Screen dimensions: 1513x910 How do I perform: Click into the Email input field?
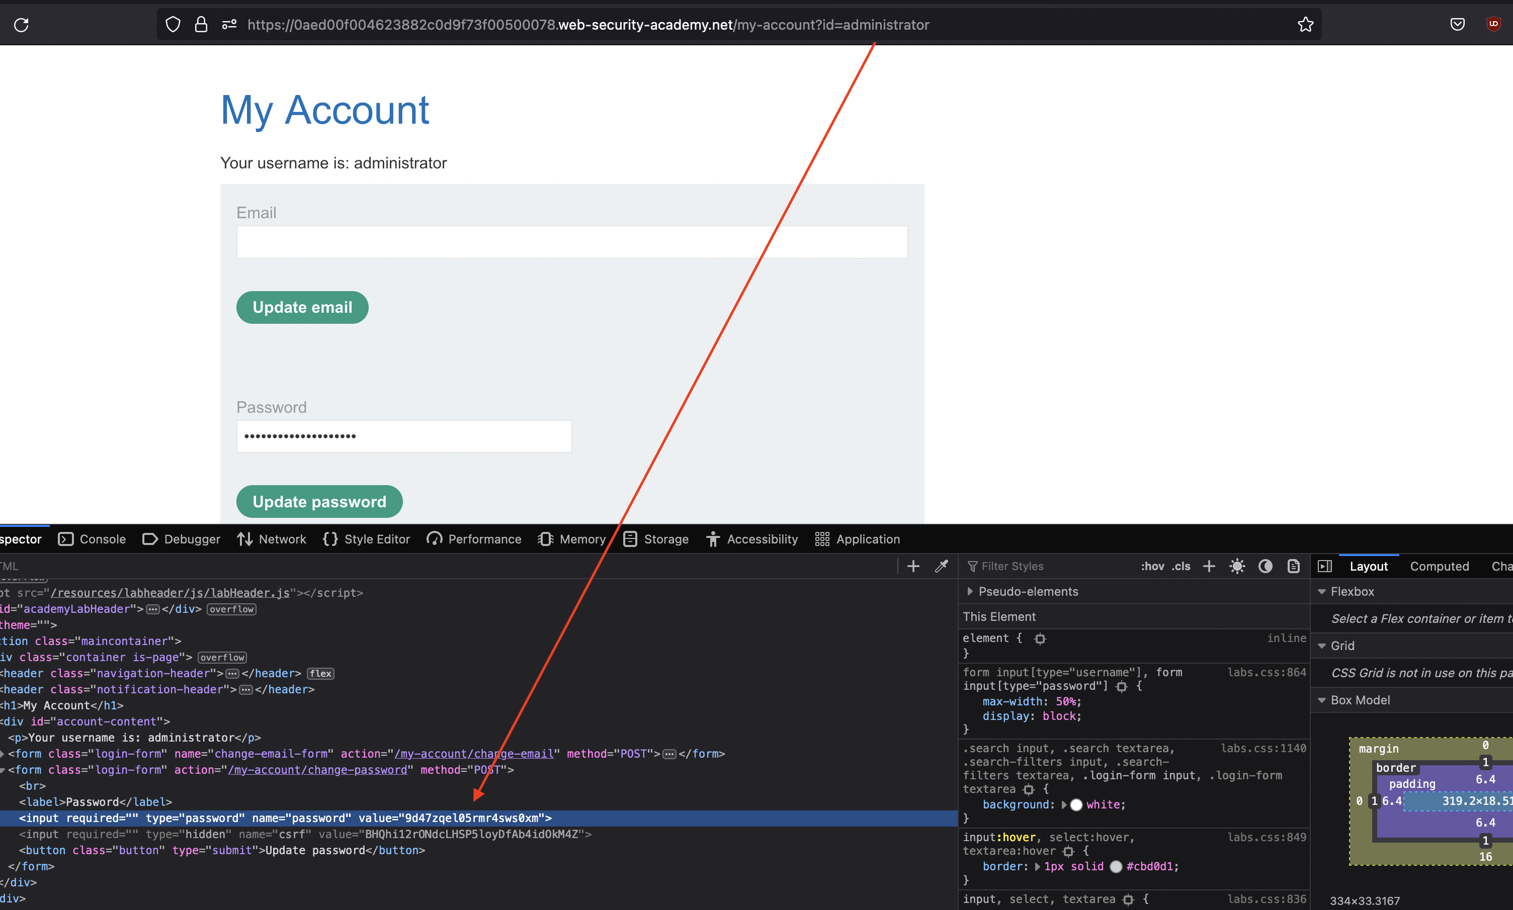[x=571, y=242]
